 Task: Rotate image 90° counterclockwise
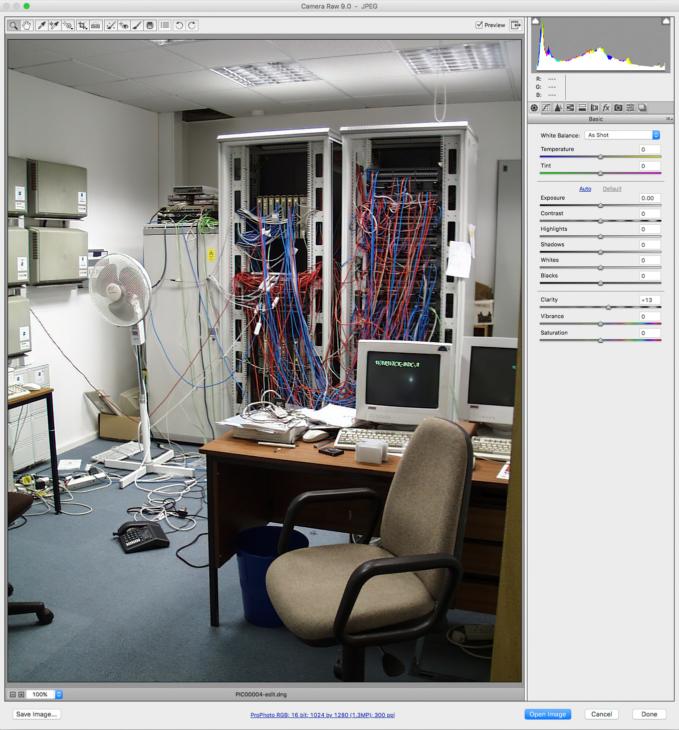179,25
